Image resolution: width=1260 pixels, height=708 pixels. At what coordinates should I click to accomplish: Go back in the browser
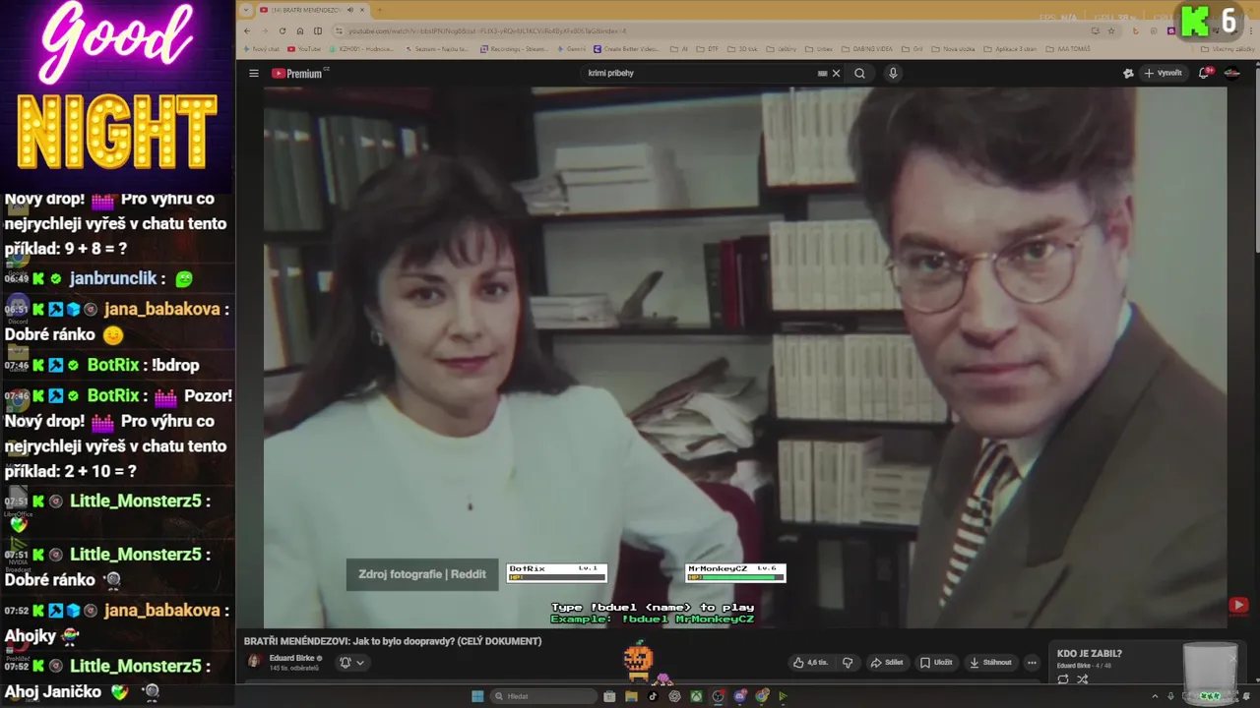click(x=247, y=30)
